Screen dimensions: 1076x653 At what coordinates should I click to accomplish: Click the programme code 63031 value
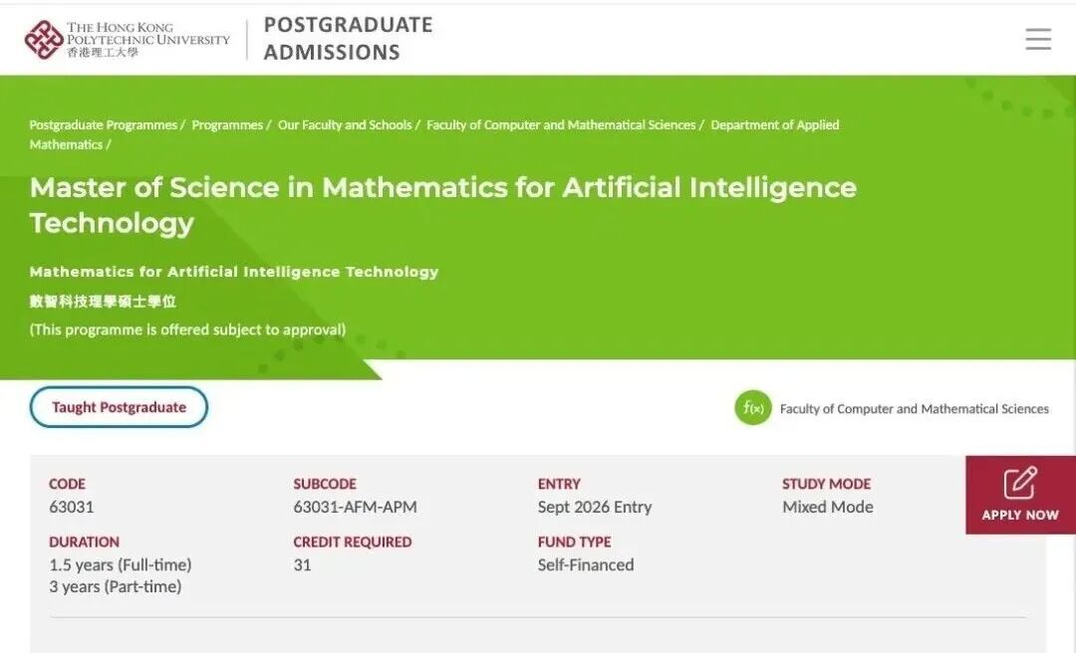pyautogui.click(x=72, y=507)
